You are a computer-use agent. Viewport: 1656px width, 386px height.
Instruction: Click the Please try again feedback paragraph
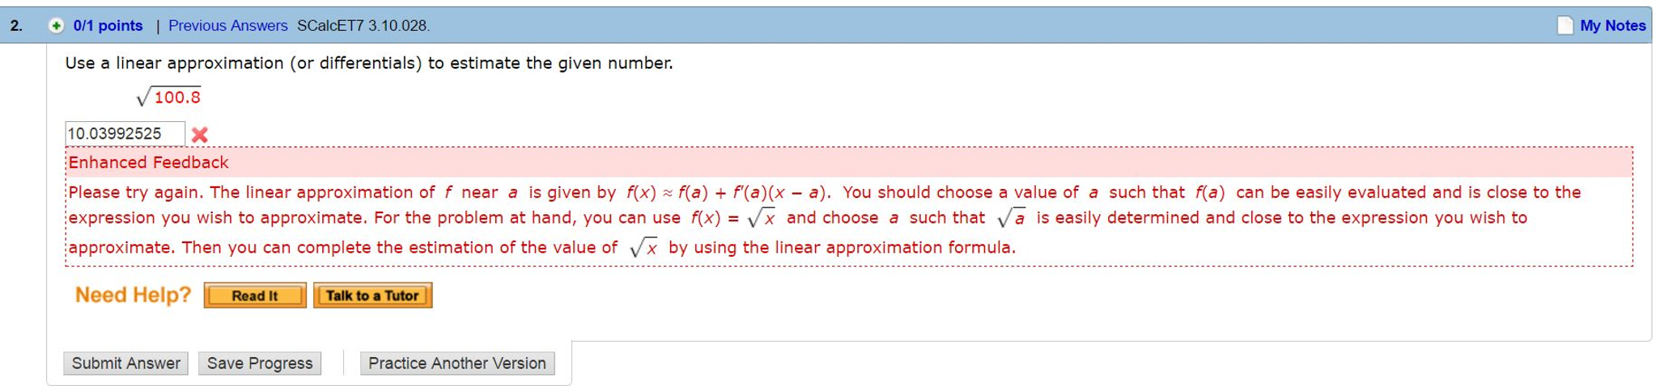click(x=825, y=220)
